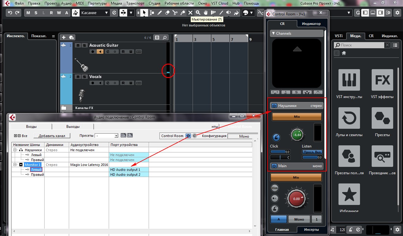Viewport: 403px width, 236px height.
Task: Expand all buses with the plus Все button
Action: pyautogui.click(x=16, y=136)
